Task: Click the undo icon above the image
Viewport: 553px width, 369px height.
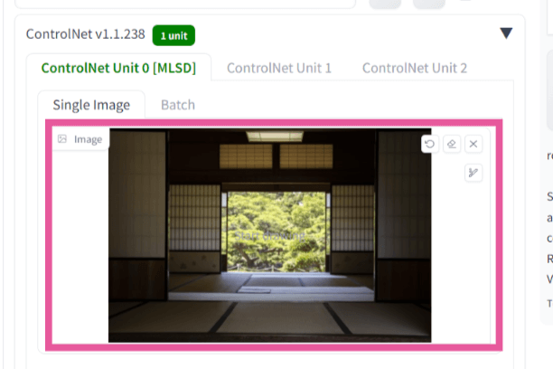Action: 429,144
